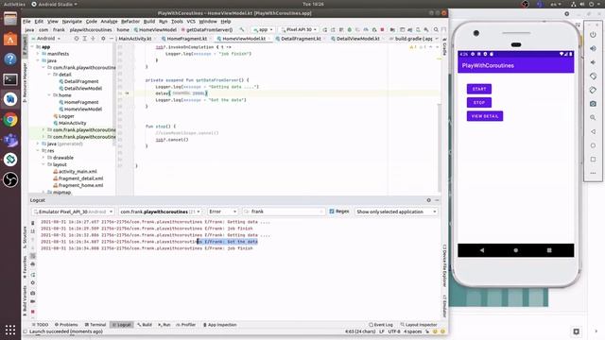Viewport: 605px width, 340px height.
Task: Open Terminal from the Ubuntu dock
Action: point(10,79)
